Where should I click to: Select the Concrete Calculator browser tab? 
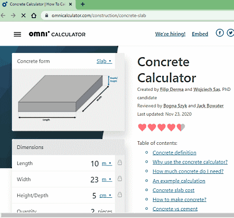pos(38,4)
